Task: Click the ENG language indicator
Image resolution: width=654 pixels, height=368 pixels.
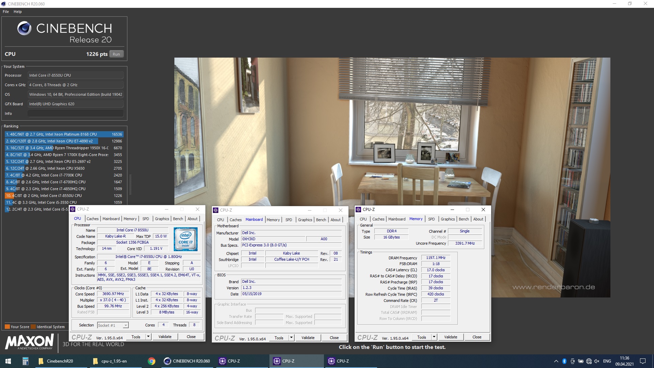Action: 607,361
